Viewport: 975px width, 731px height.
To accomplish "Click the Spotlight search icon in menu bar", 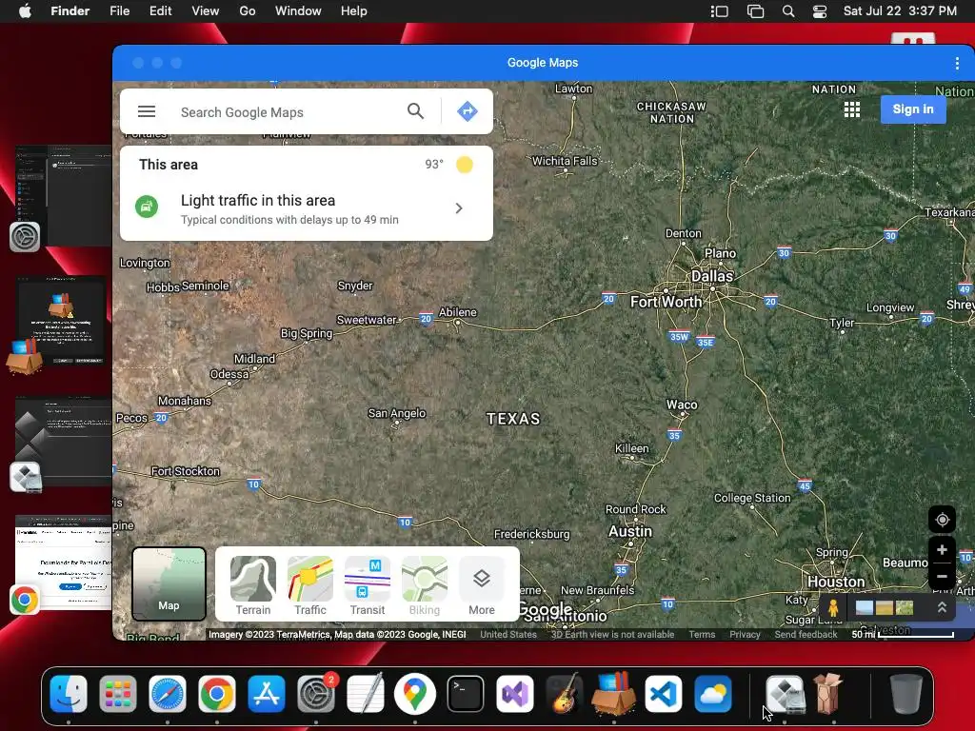I will [787, 11].
